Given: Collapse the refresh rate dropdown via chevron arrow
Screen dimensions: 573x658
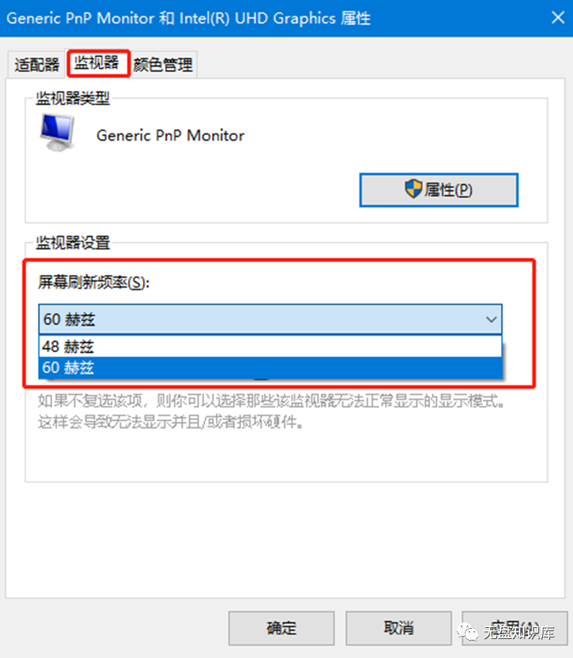Looking at the screenshot, I should (491, 319).
